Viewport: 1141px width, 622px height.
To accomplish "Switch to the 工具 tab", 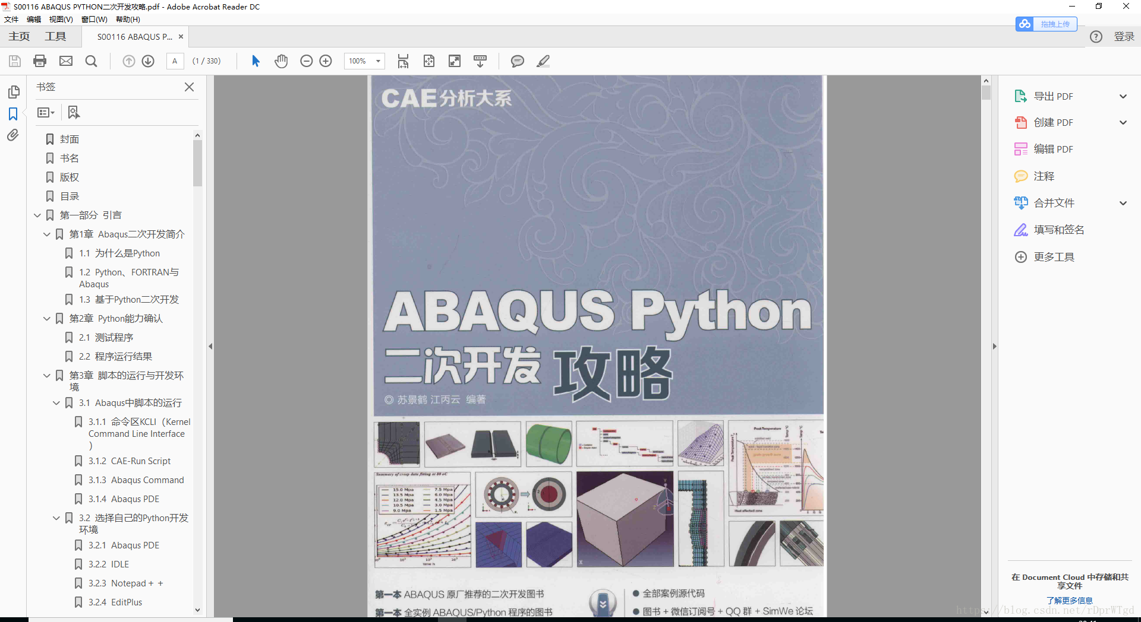I will point(55,37).
